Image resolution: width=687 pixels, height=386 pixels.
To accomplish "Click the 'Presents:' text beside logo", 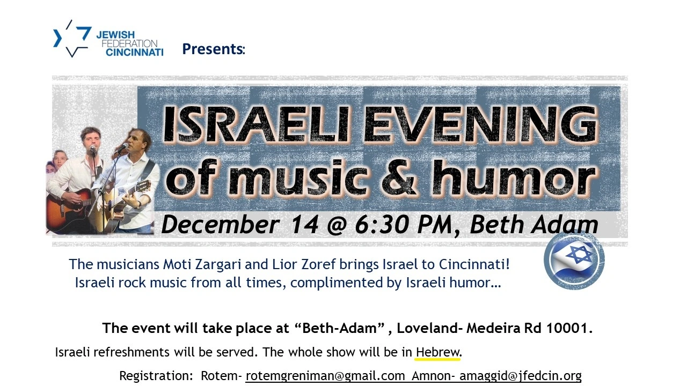I will click(214, 49).
